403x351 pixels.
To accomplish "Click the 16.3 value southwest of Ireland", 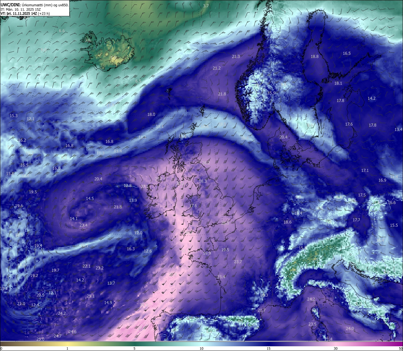I will coord(131,249).
